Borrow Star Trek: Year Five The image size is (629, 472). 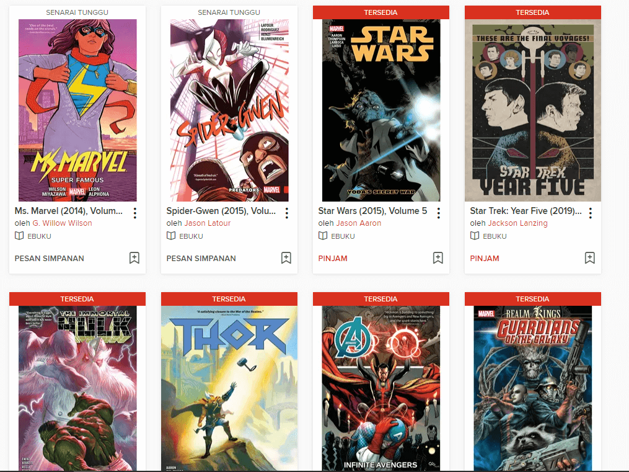485,259
